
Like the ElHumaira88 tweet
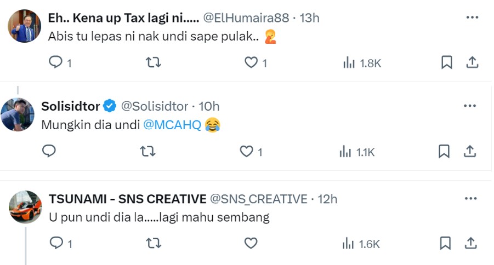click(251, 62)
